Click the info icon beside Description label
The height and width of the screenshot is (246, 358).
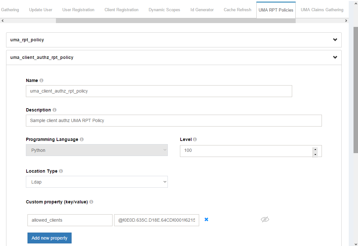point(54,110)
